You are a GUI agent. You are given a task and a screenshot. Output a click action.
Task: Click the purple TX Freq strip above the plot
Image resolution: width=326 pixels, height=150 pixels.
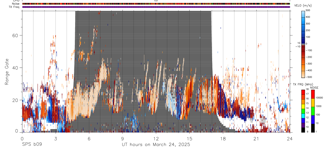pyautogui.click(x=156, y=7)
